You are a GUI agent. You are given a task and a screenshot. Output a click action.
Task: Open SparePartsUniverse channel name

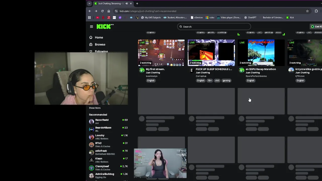pyautogui.click(x=256, y=76)
